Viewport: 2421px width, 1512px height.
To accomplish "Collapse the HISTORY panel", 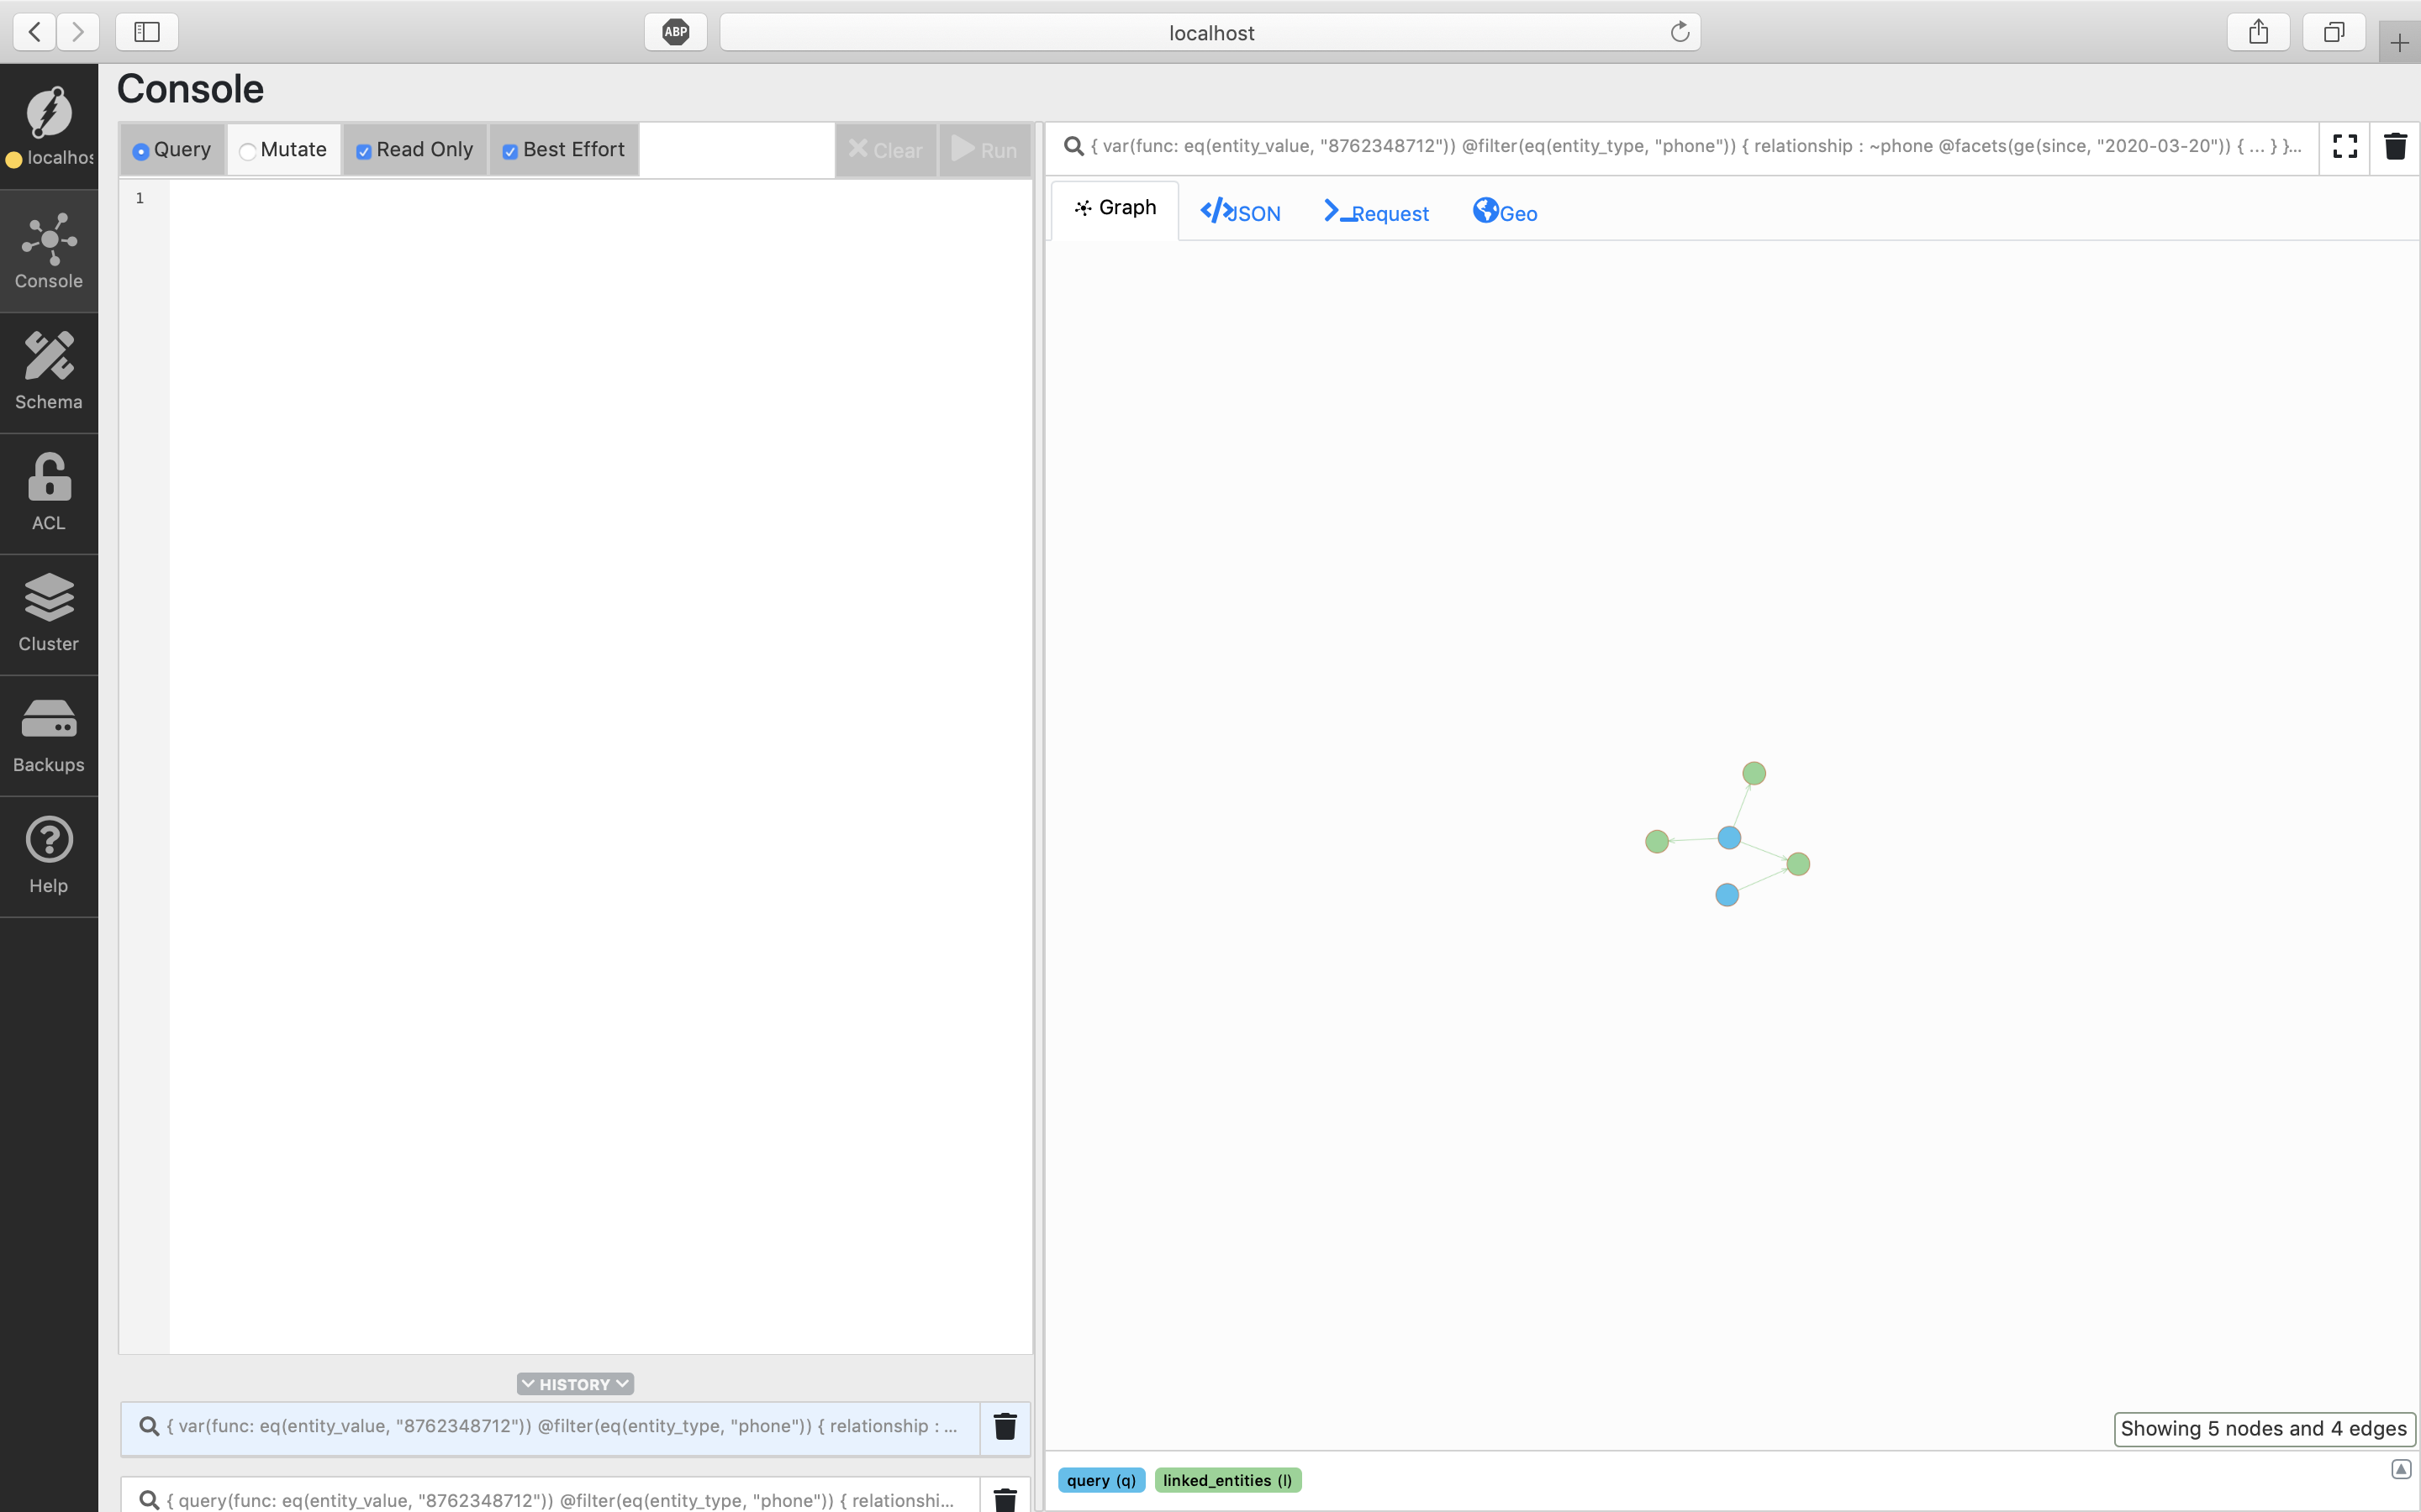I will click(x=574, y=1383).
